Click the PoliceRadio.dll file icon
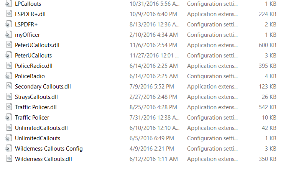 (x=9, y=66)
